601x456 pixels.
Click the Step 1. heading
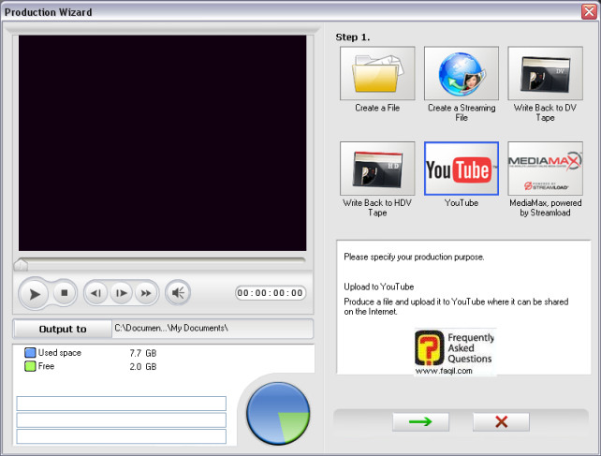point(353,37)
